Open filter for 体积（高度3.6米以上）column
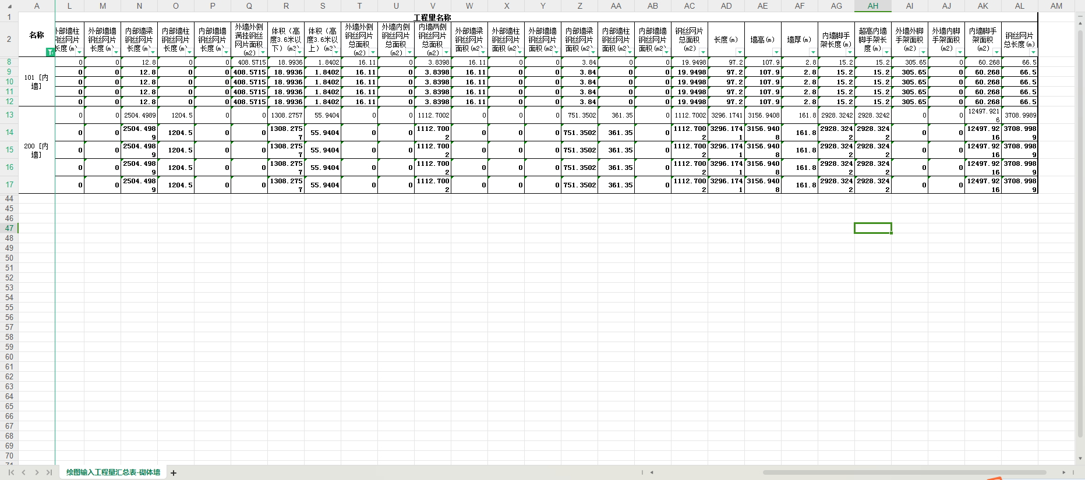The width and height of the screenshot is (1085, 480). 337,52
